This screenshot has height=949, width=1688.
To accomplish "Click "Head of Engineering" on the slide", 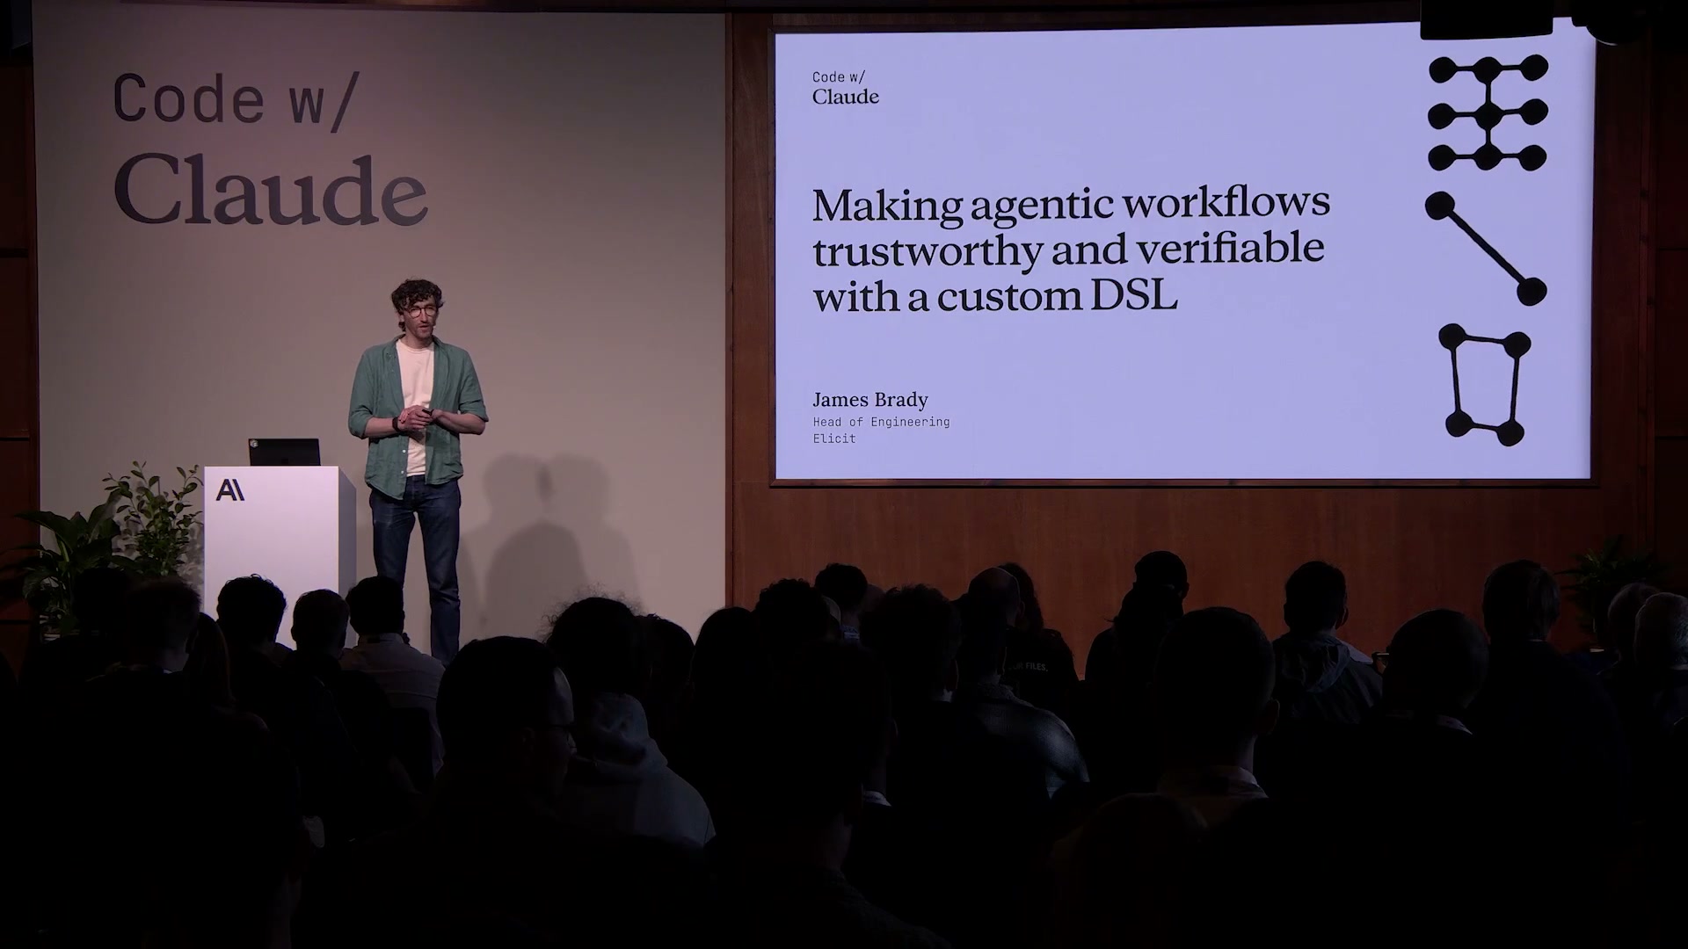I will click(881, 422).
